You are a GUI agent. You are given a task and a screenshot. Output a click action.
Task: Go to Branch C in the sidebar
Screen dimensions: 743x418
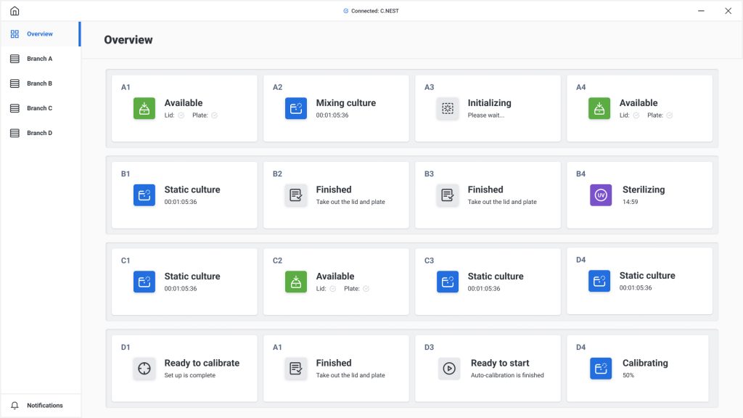click(41, 108)
